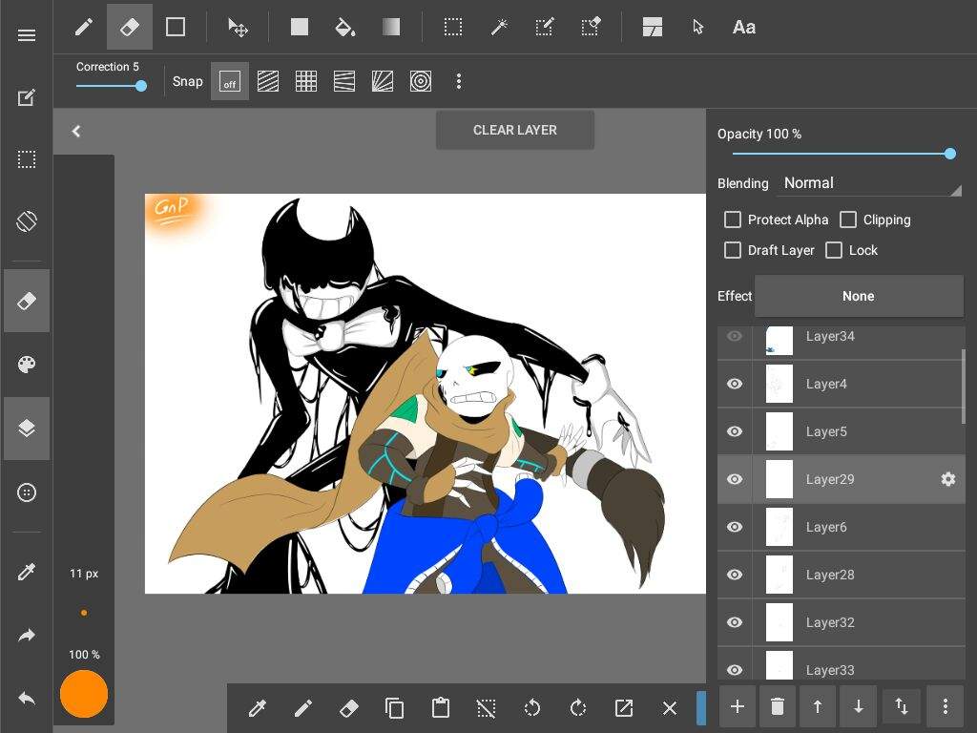The height and width of the screenshot is (733, 977).
Task: Add a new layer with plus button
Action: 738,706
